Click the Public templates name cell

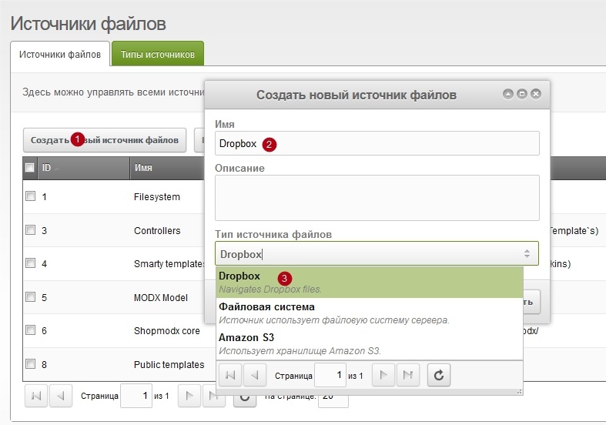[169, 365]
